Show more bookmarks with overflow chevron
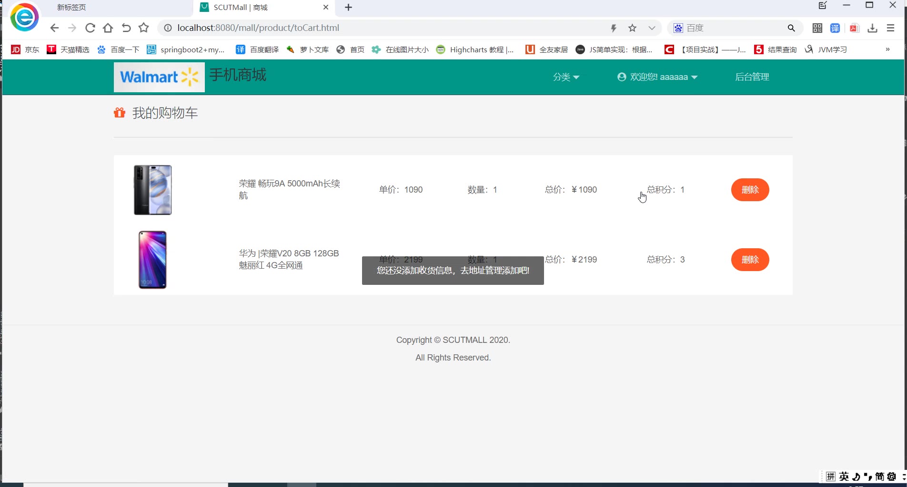 (x=887, y=49)
